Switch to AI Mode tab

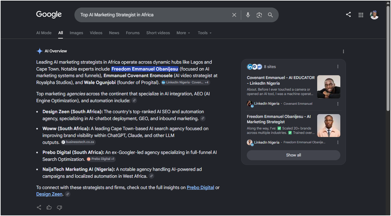click(44, 33)
